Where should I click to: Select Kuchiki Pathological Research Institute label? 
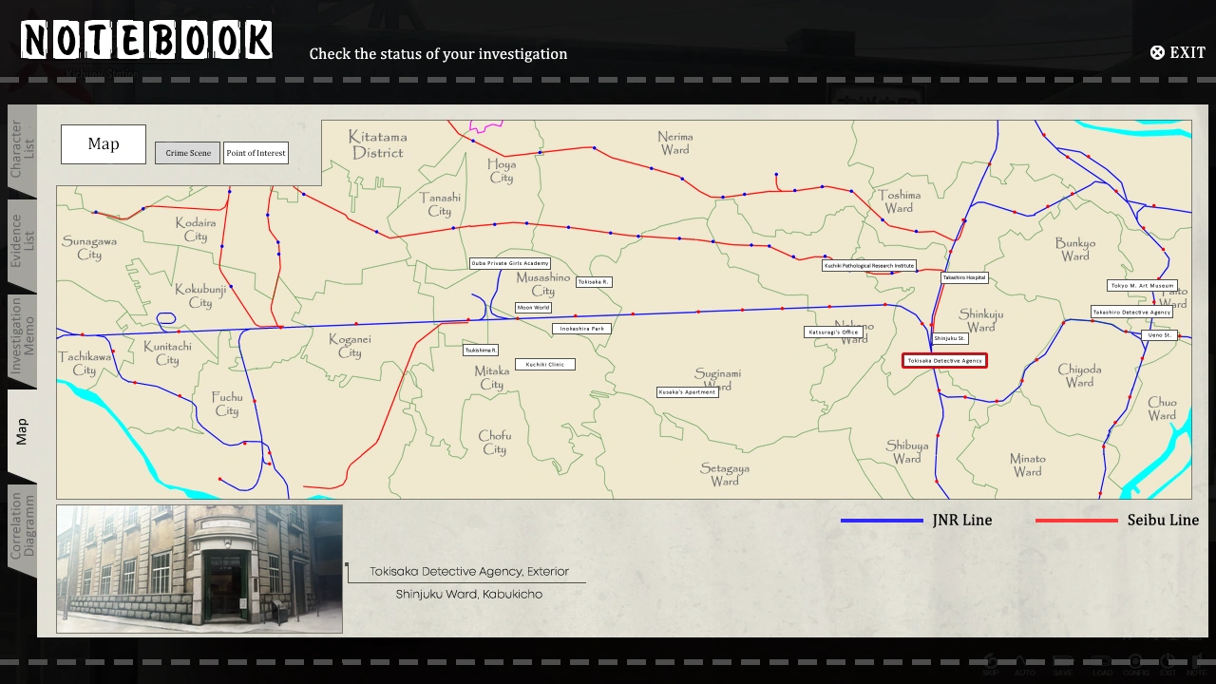coord(869,266)
